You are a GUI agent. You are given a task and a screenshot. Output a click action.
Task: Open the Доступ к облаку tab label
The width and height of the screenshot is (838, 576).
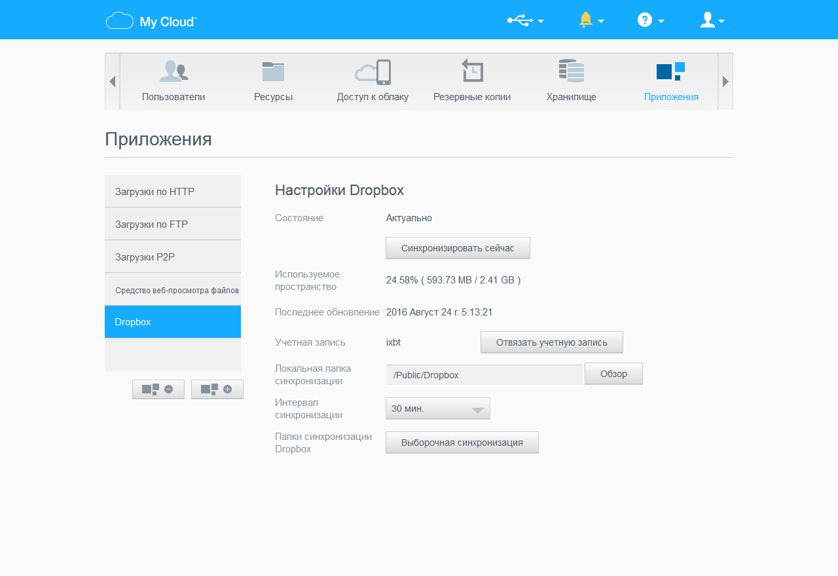373,97
